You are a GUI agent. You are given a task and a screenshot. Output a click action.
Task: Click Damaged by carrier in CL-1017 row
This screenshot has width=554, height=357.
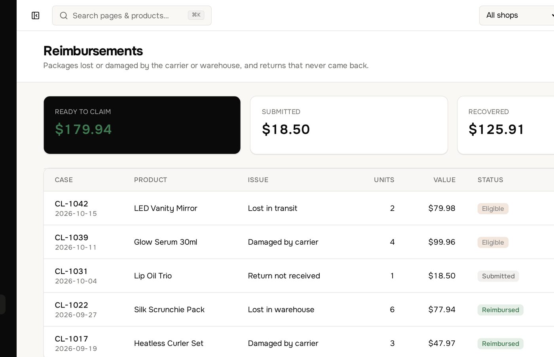pos(283,344)
